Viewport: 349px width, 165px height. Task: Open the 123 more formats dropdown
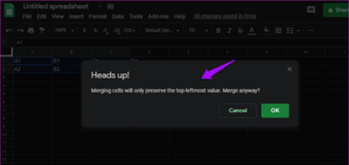click(x=129, y=30)
